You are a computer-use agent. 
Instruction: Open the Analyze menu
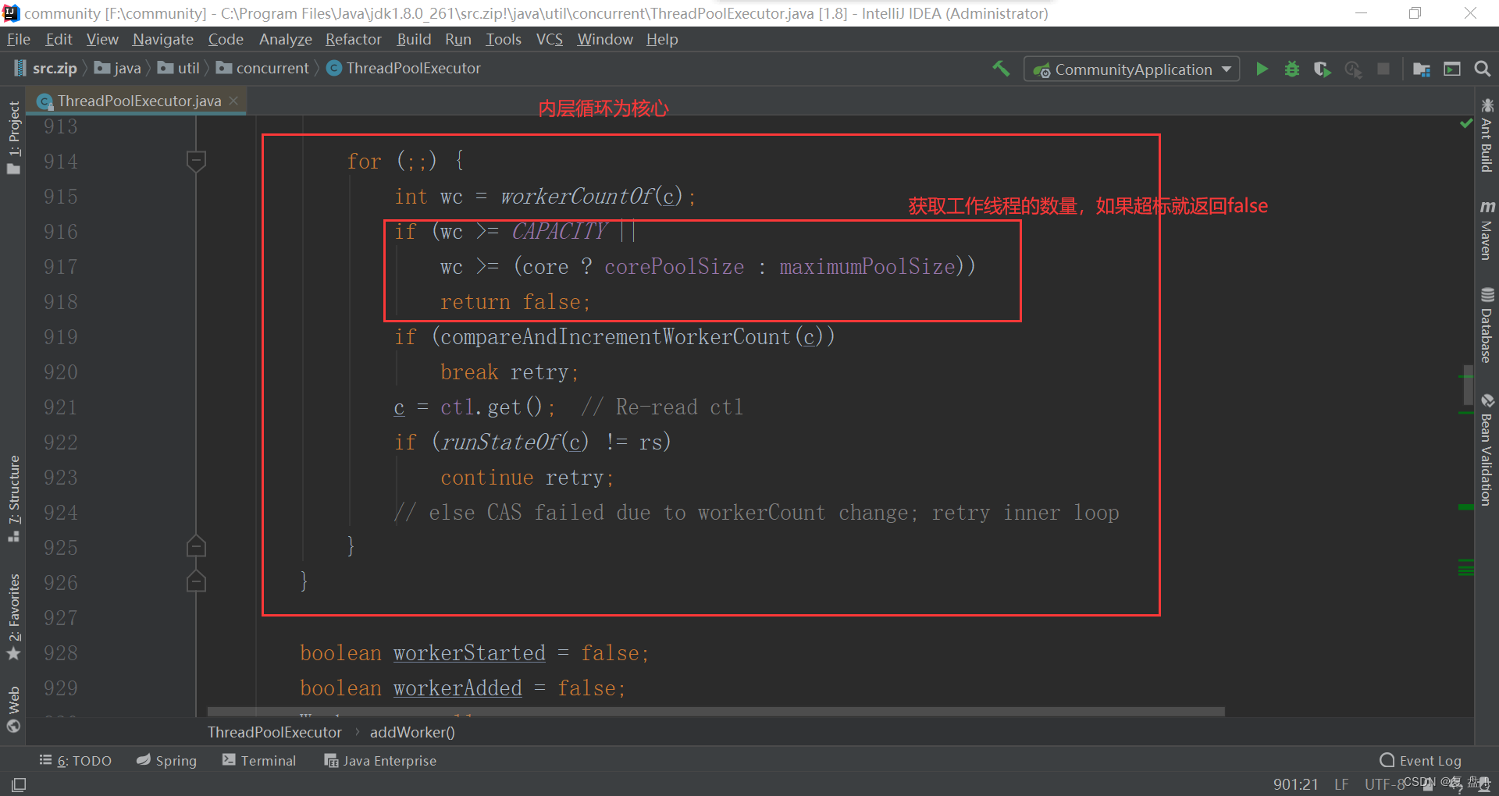click(x=285, y=39)
